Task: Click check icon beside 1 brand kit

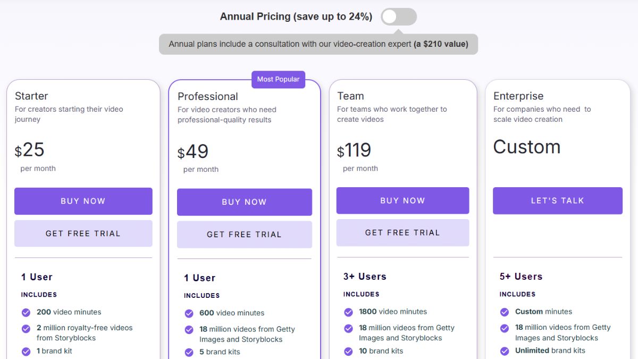Action: 26,352
